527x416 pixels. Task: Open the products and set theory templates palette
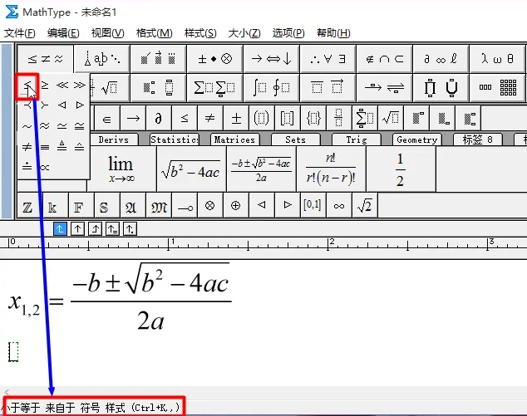coord(441,88)
